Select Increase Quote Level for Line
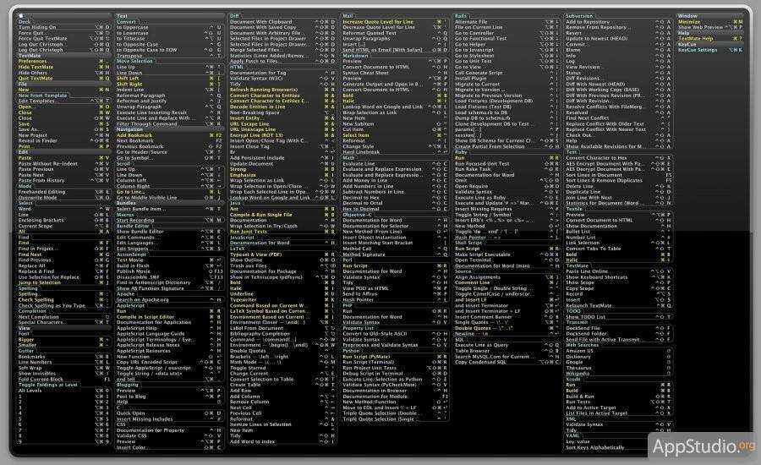 pos(378,22)
